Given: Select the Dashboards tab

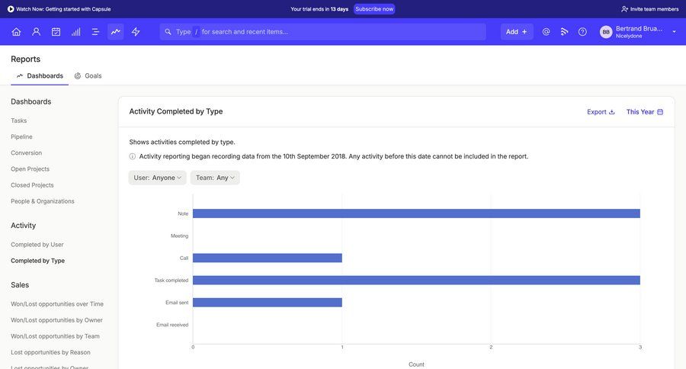Looking at the screenshot, I should pos(40,76).
